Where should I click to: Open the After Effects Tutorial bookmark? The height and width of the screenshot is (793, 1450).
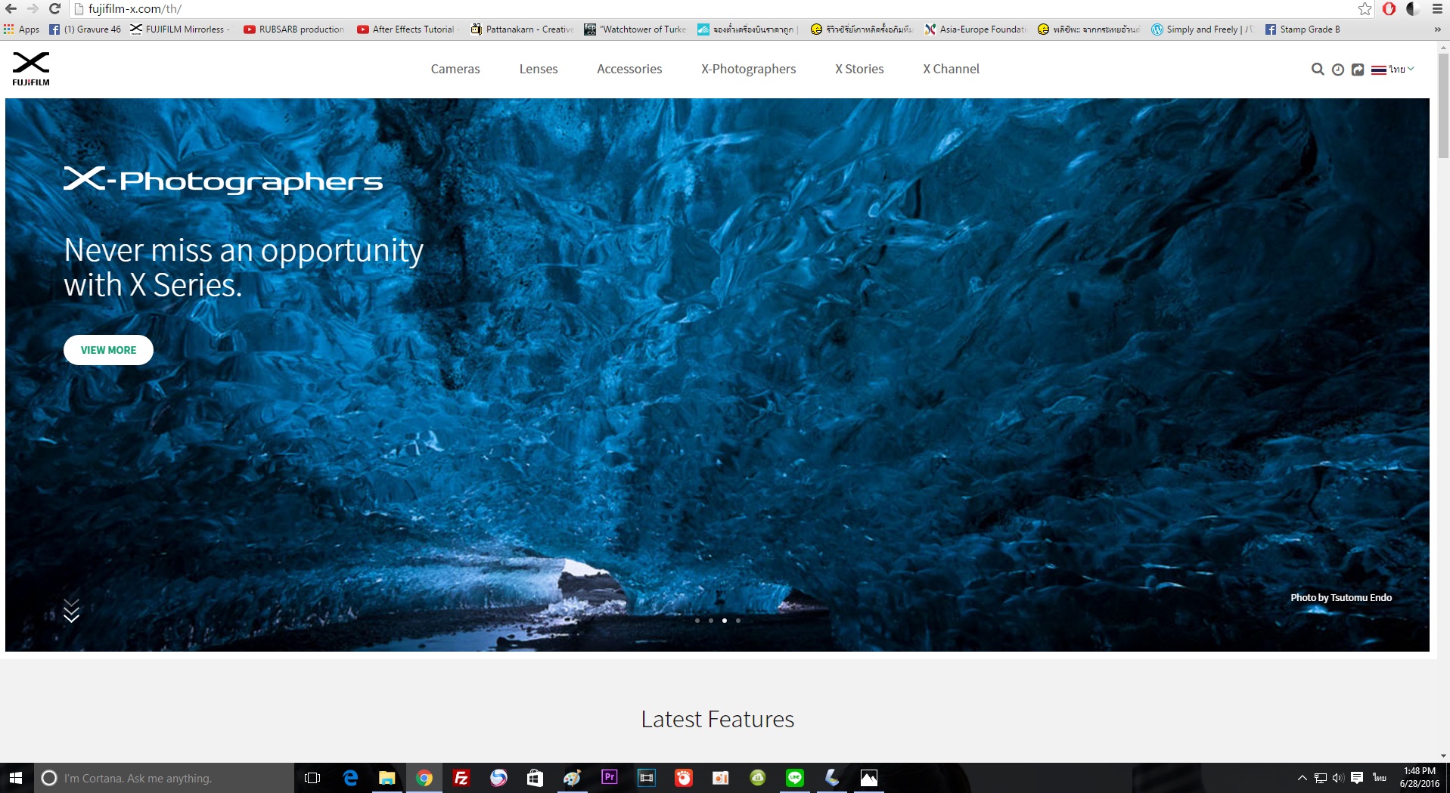tap(408, 29)
